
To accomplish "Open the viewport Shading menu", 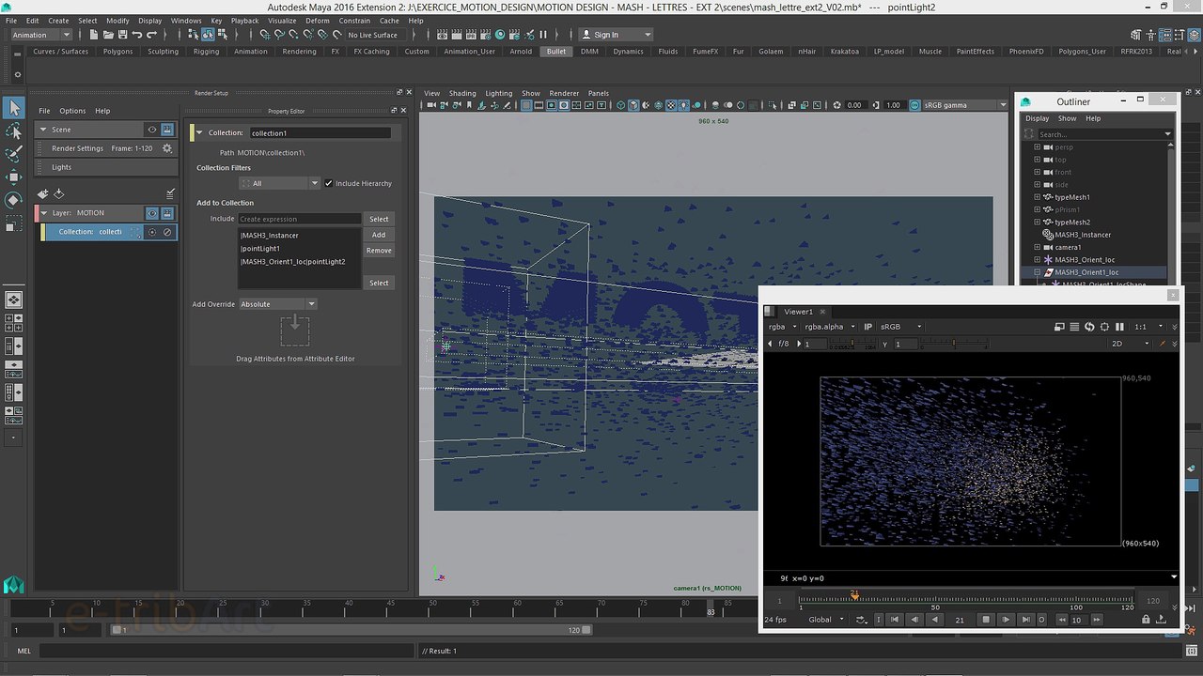I will pos(462,93).
